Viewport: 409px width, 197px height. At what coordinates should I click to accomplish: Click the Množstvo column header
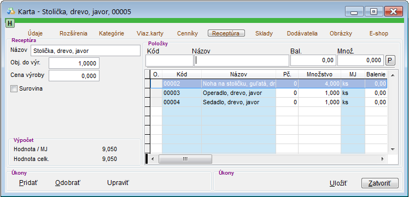coord(319,75)
